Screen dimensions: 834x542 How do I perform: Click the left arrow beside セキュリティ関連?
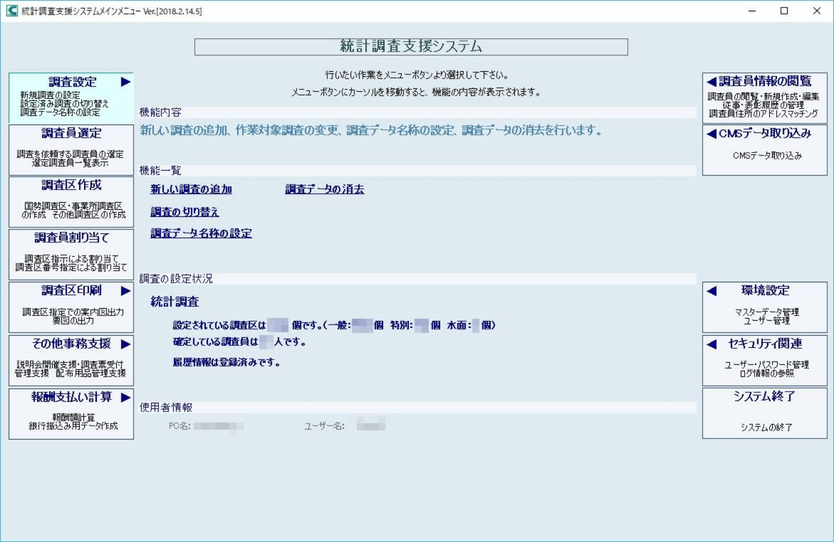[x=712, y=344]
